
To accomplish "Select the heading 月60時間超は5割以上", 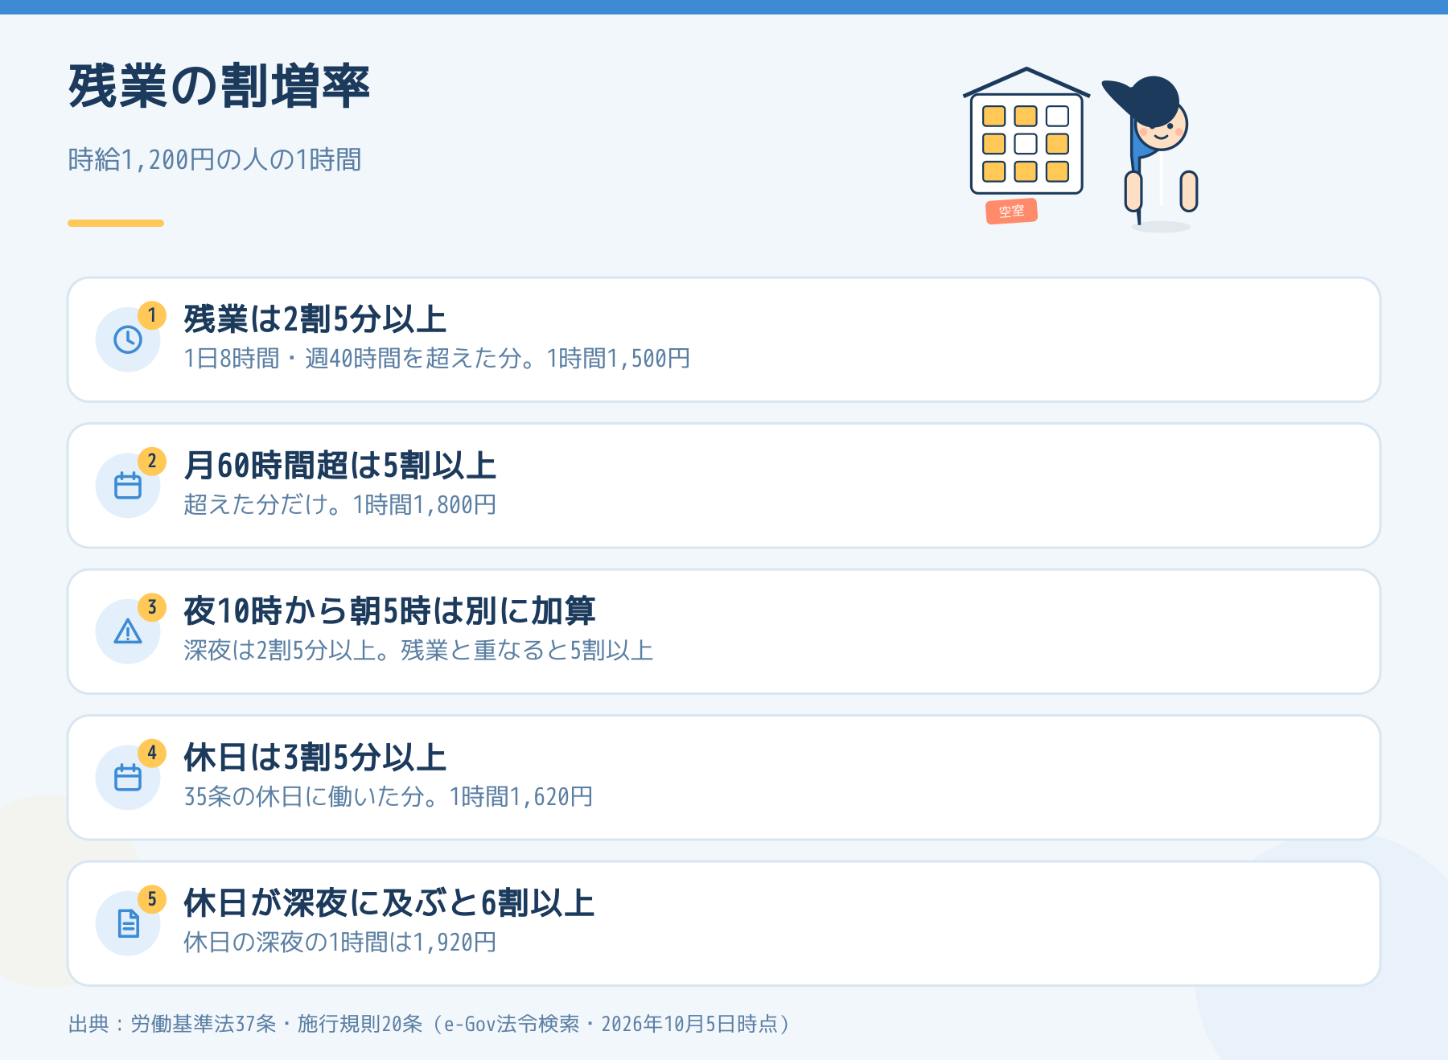I will click(x=340, y=466).
